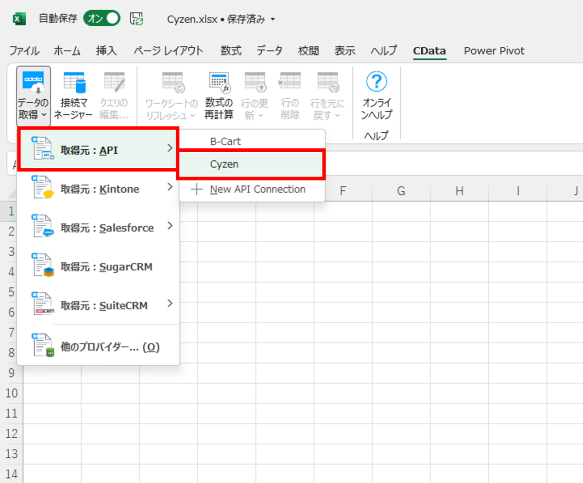Expand the 取得元: Salesforce submenu arrow
The width and height of the screenshot is (583, 483).
170,225
